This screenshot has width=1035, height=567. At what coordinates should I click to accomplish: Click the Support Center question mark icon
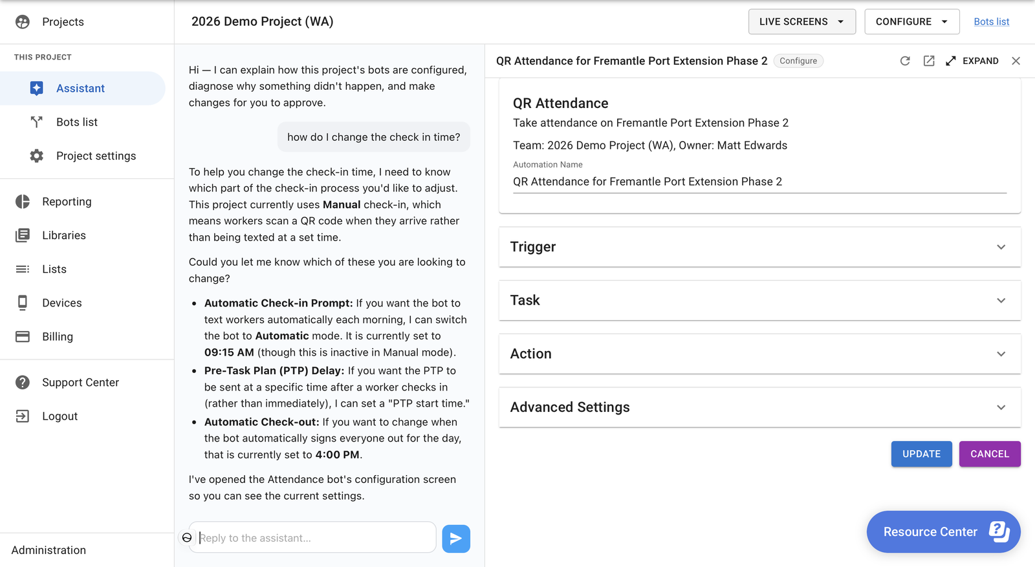click(x=23, y=383)
